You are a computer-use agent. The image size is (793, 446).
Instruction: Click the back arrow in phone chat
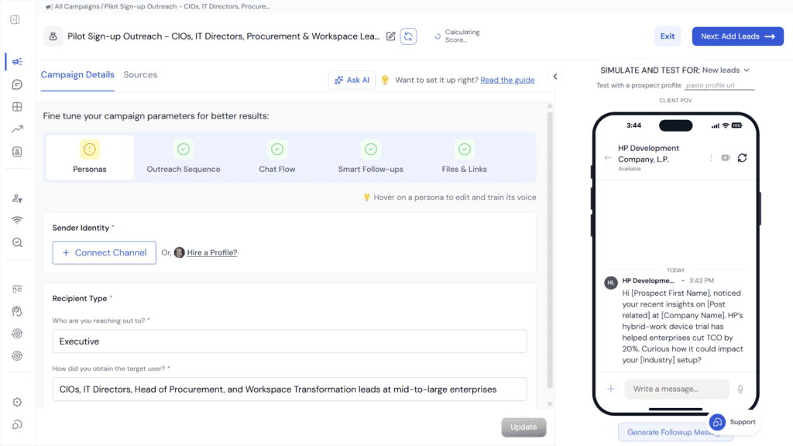point(608,158)
